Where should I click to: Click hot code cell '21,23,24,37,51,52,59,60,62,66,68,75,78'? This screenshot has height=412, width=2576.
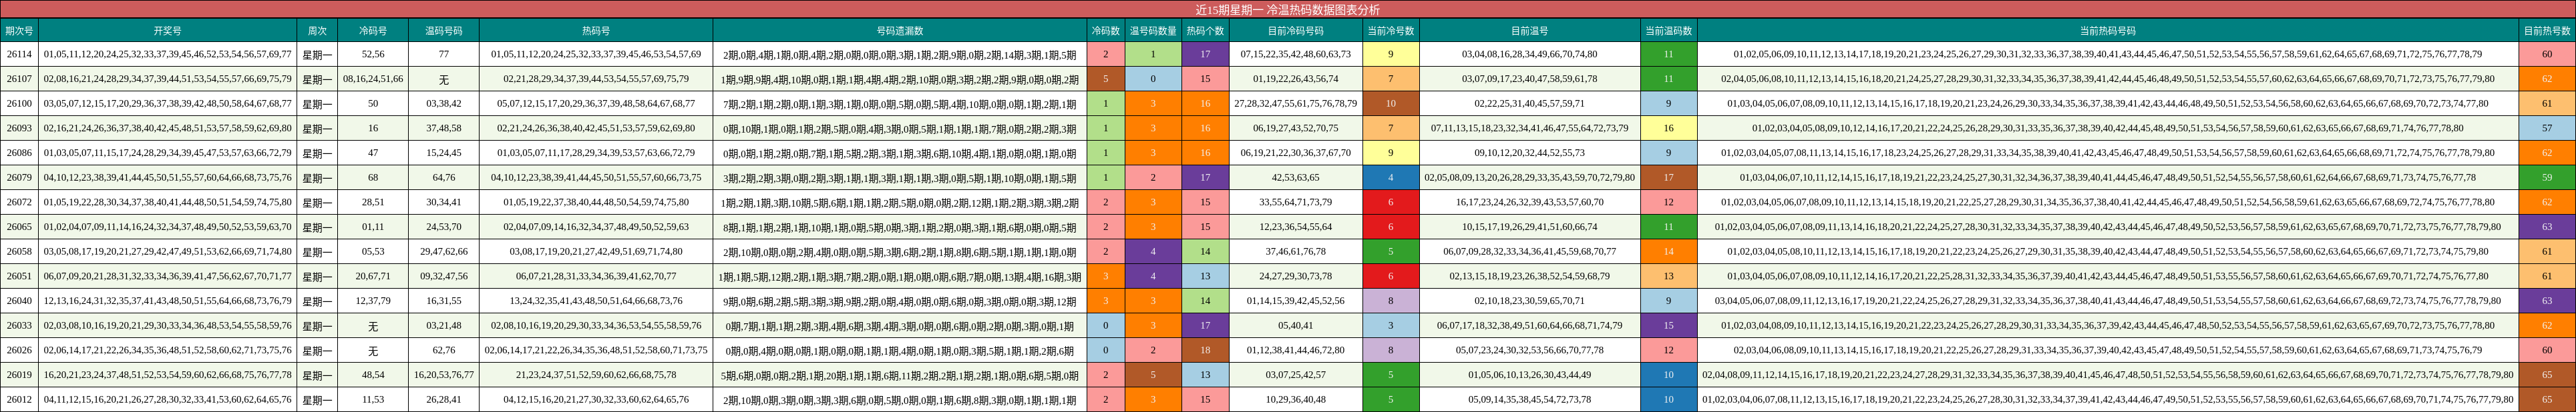[x=596, y=375]
